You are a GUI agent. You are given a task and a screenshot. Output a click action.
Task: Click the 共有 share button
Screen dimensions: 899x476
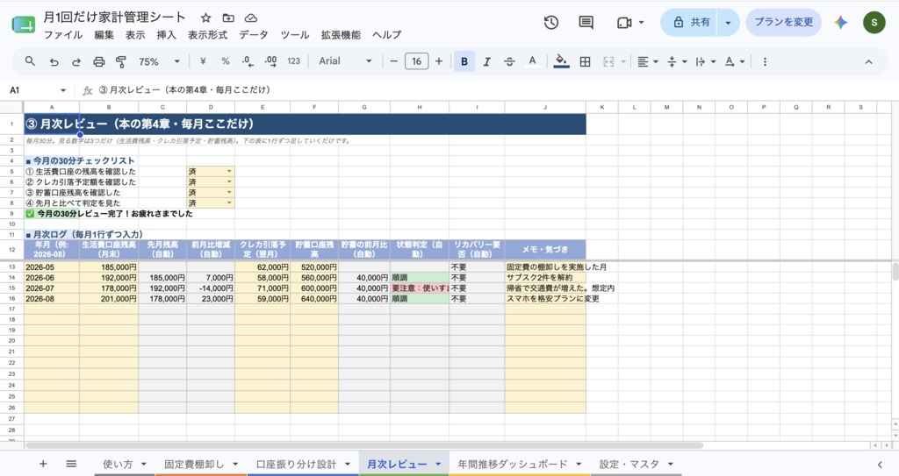click(689, 22)
